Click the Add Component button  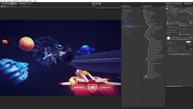(x=179, y=54)
